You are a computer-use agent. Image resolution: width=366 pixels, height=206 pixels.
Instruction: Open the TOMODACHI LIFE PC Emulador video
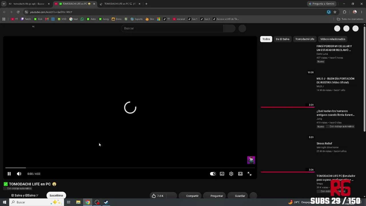pyautogui.click(x=336, y=178)
